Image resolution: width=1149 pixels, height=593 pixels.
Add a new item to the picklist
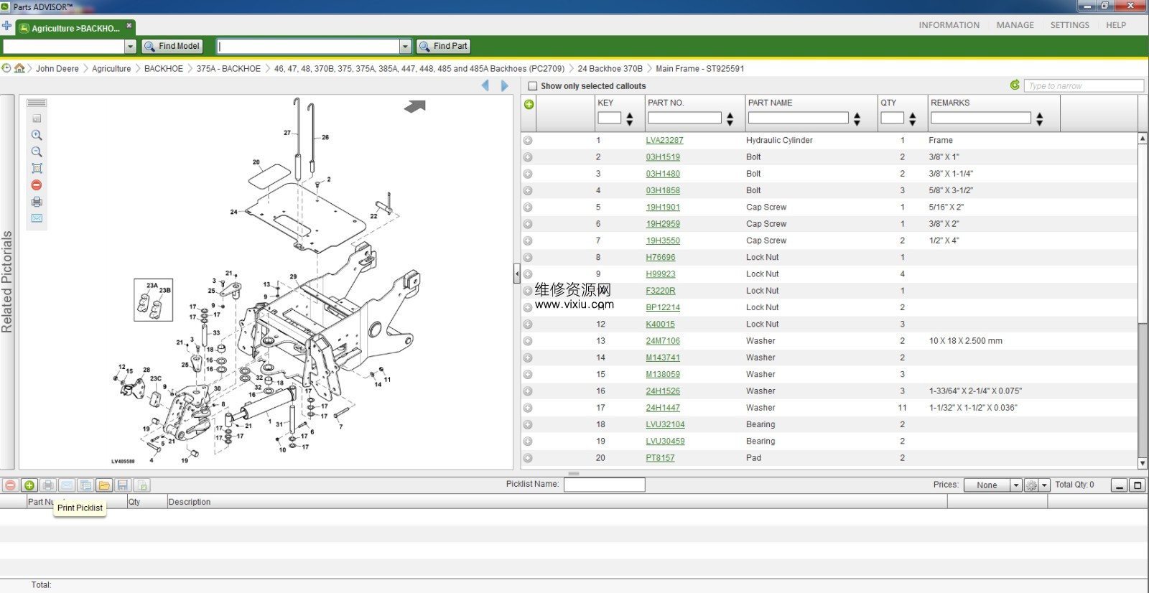[x=29, y=485]
